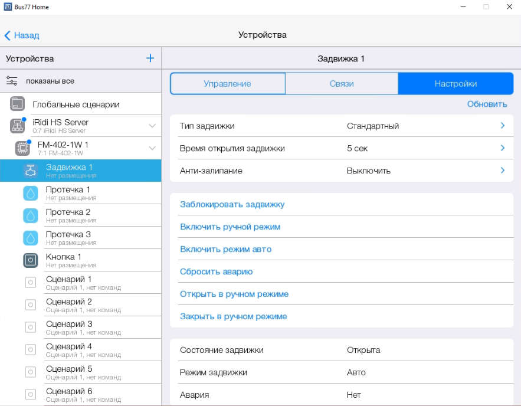Viewport: 521px width, 406px height.
Task: Click the Сценарий 3 scenario icon
Action: [x=30, y=328]
